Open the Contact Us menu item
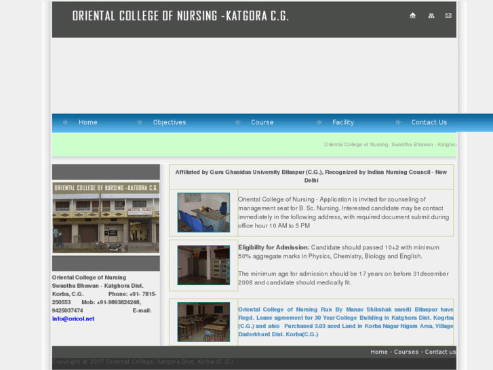Viewport: 493px width, 370px height. tap(429, 122)
